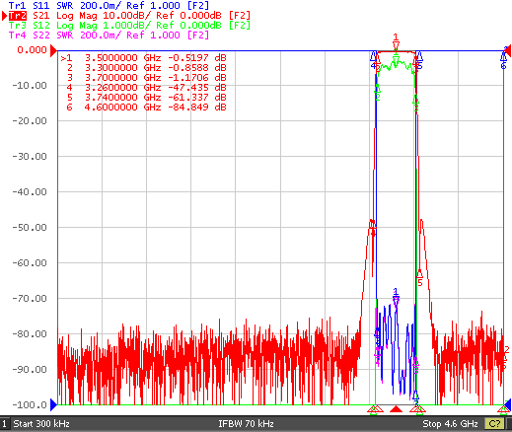Screen dimensions: 512x432
Task: Click the red reference level arrow at 0.000
Action: pos(53,51)
